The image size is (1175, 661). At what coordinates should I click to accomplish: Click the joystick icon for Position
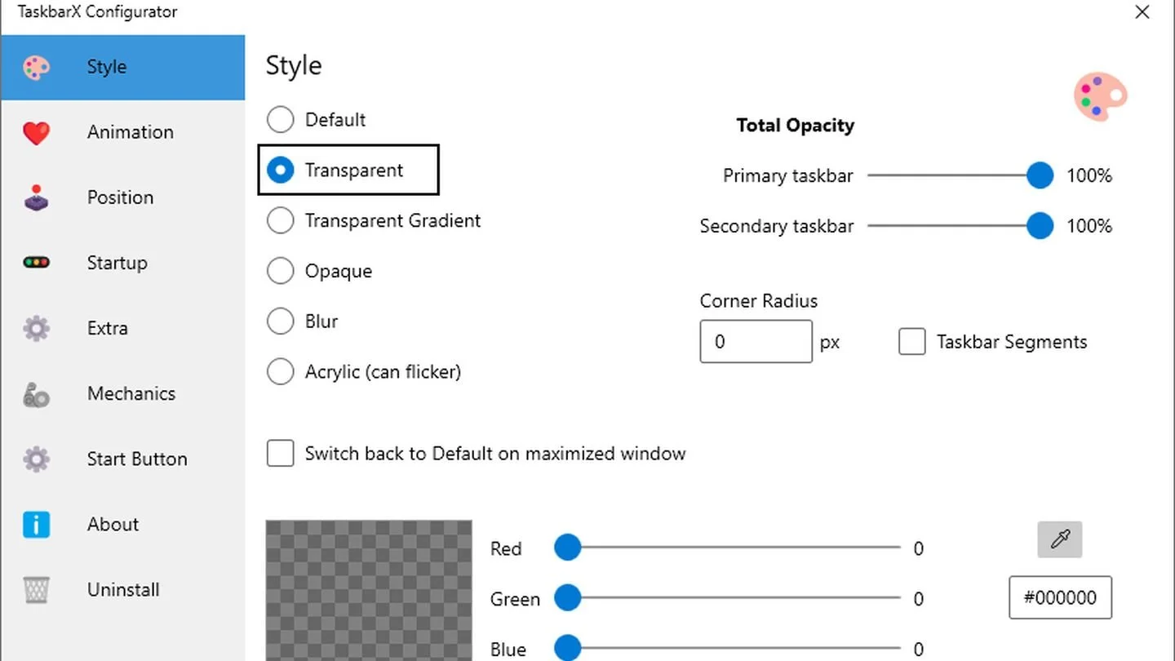[36, 198]
